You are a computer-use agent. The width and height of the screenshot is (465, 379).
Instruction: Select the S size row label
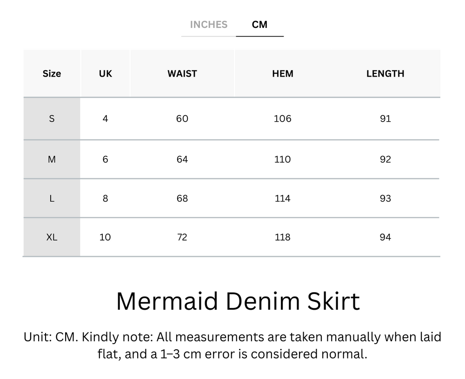coord(52,119)
